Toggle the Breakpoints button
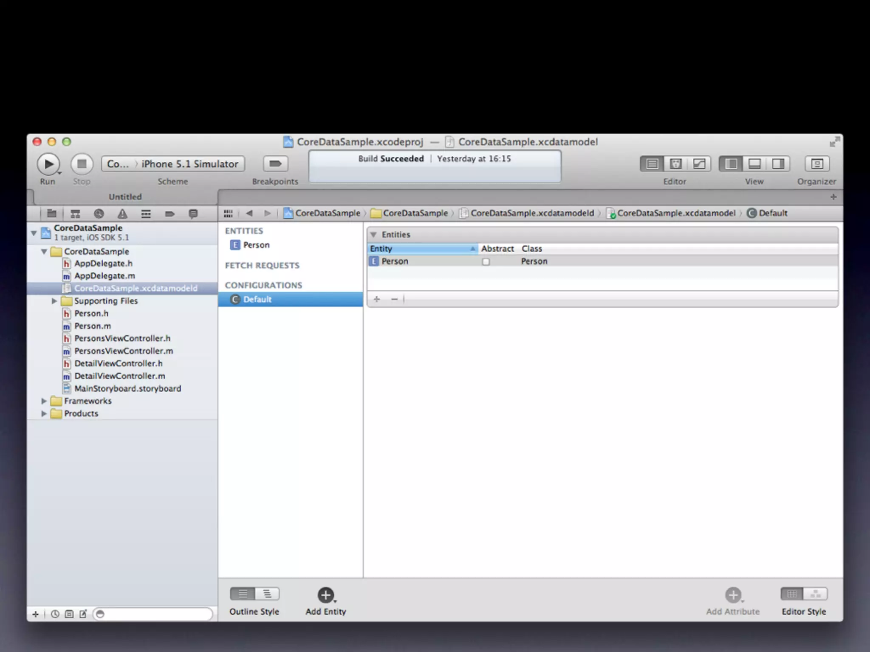Viewport: 870px width, 652px height. (x=275, y=164)
